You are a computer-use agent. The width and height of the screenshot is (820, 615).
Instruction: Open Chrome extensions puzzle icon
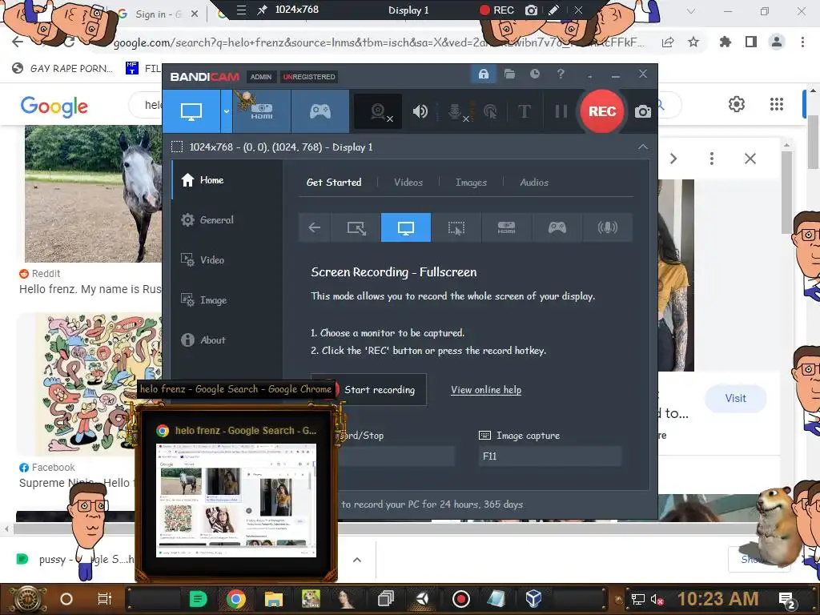pyautogui.click(x=725, y=42)
